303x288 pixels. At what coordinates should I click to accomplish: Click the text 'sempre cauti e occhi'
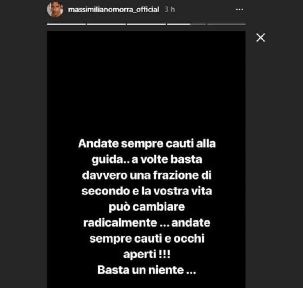click(x=147, y=239)
